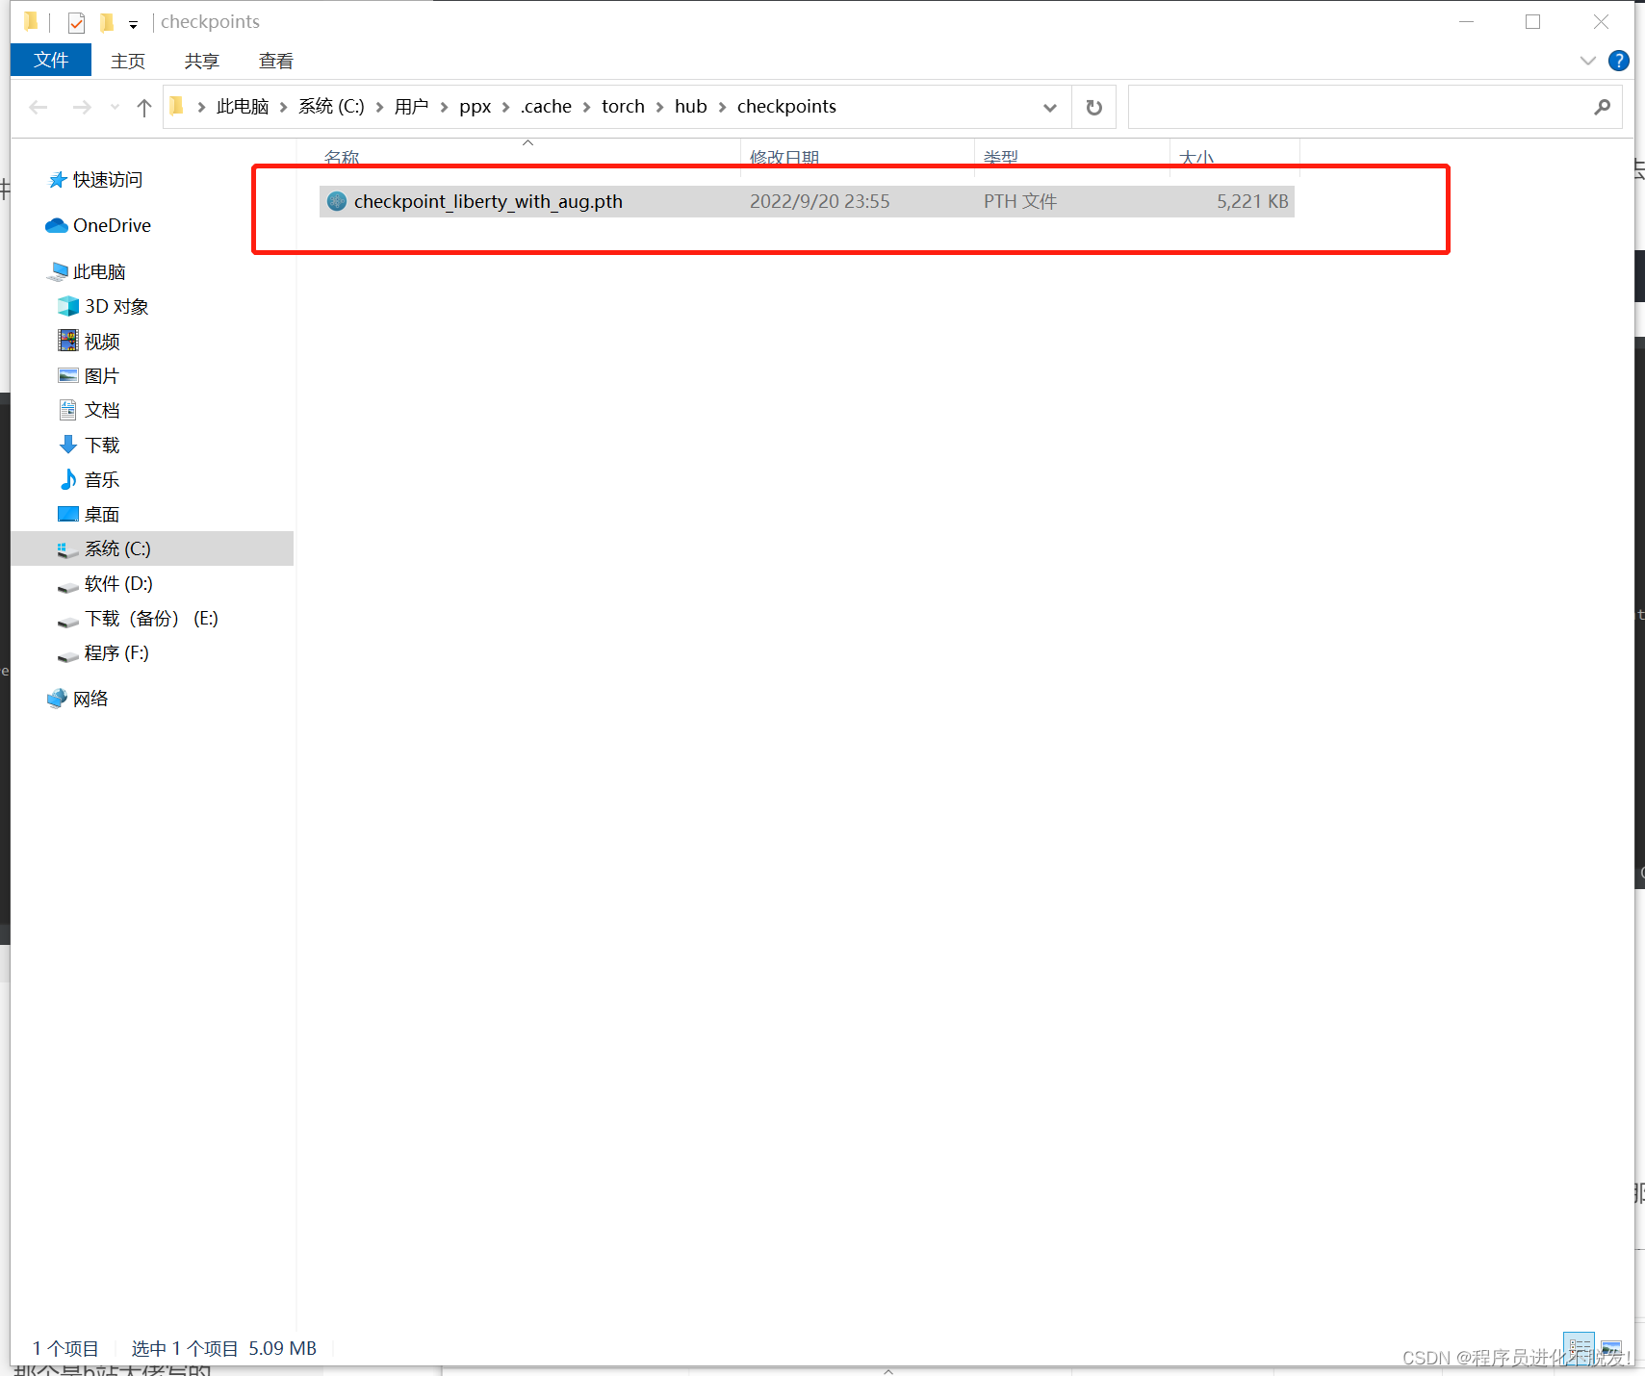Switch to large thumbnails view icon
Viewport: 1645px width, 1376px height.
coord(1611,1347)
